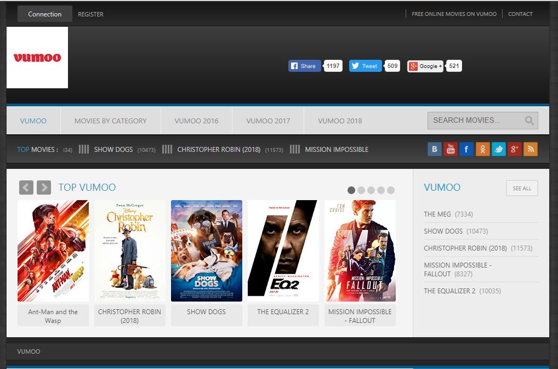Select the VUMOO navigation tab
Viewport: 558px width, 369px height.
click(33, 121)
